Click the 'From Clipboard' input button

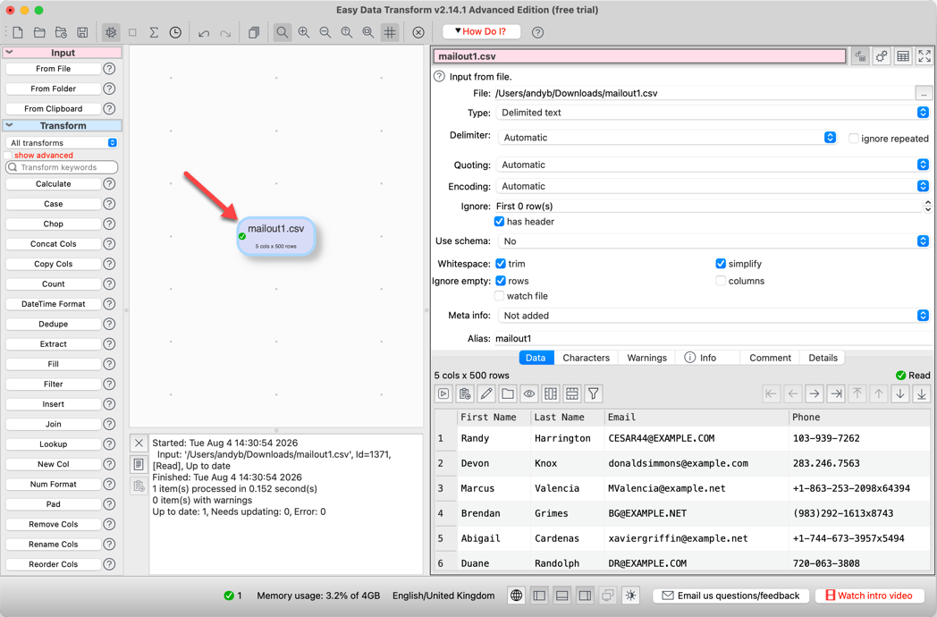pos(53,109)
